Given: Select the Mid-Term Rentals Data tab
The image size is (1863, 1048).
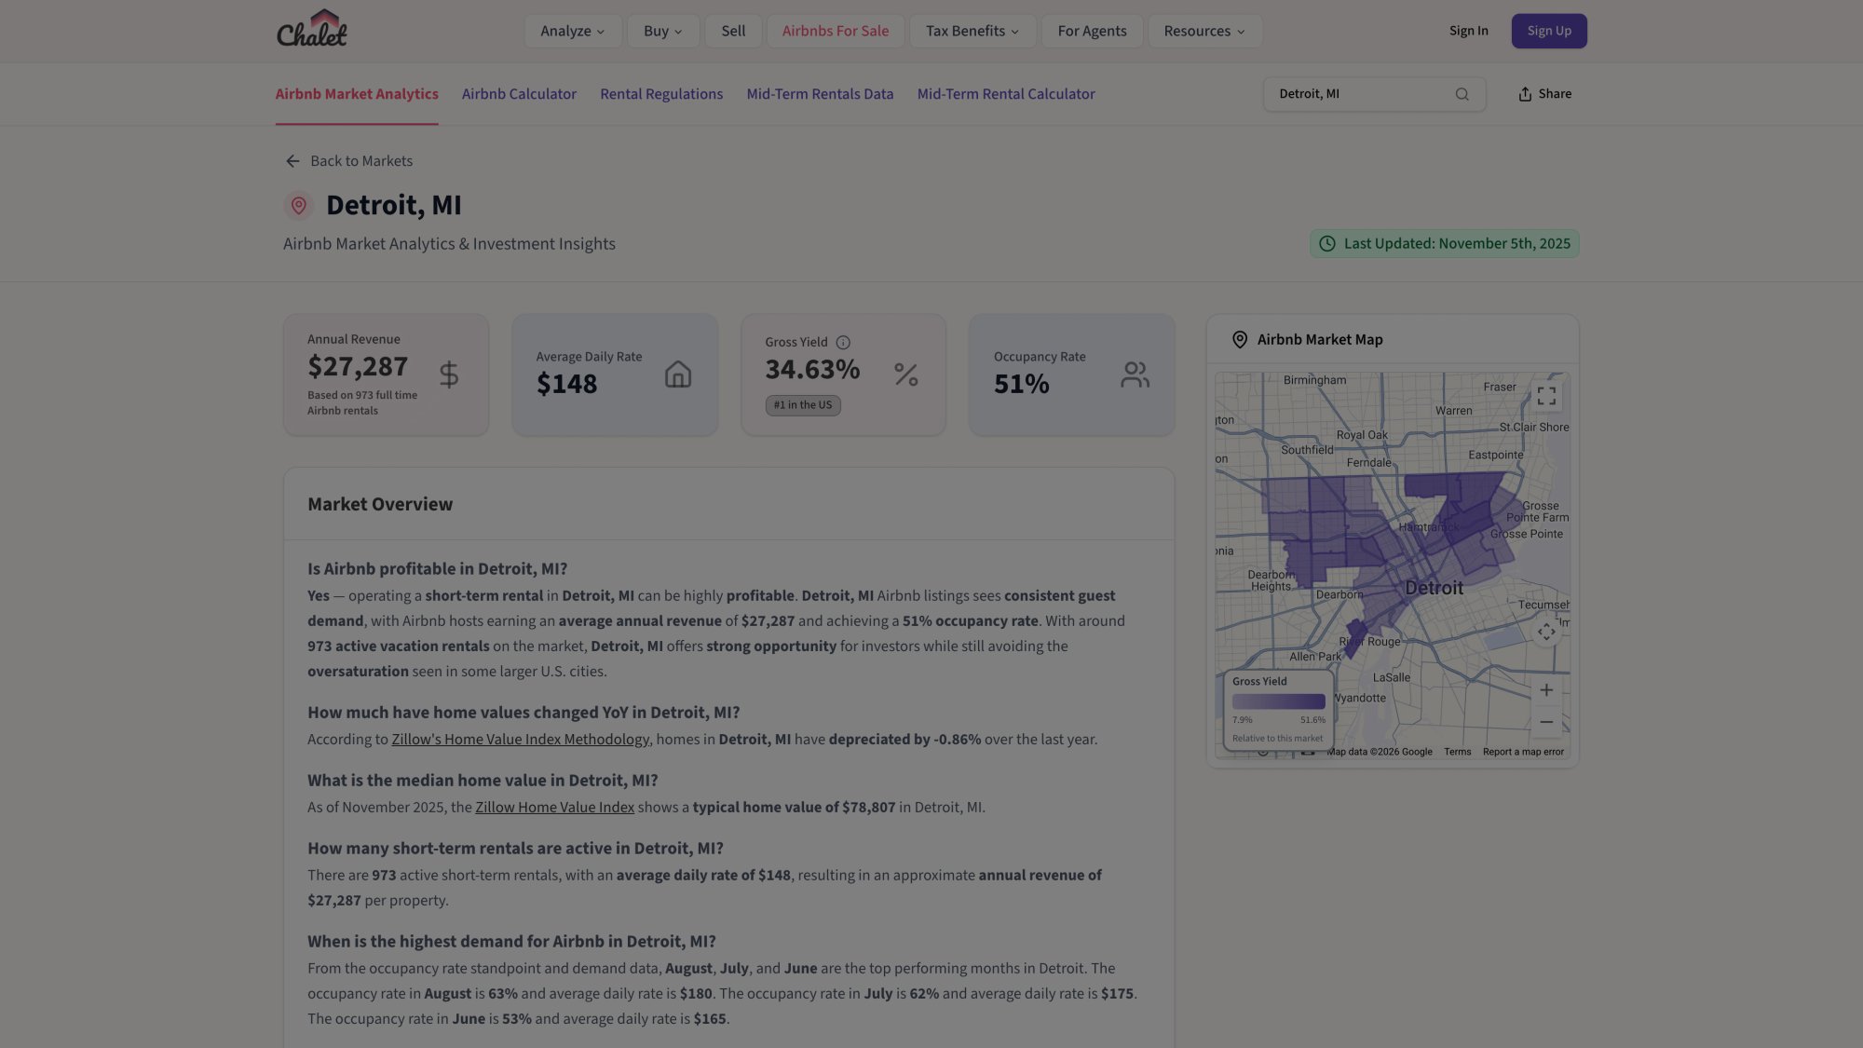Looking at the screenshot, I should (x=820, y=94).
